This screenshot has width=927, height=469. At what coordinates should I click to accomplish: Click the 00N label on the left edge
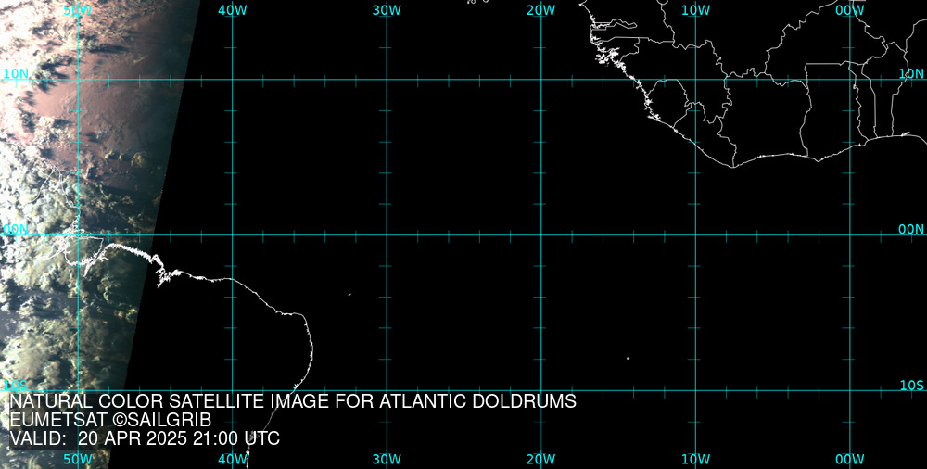click(16, 230)
